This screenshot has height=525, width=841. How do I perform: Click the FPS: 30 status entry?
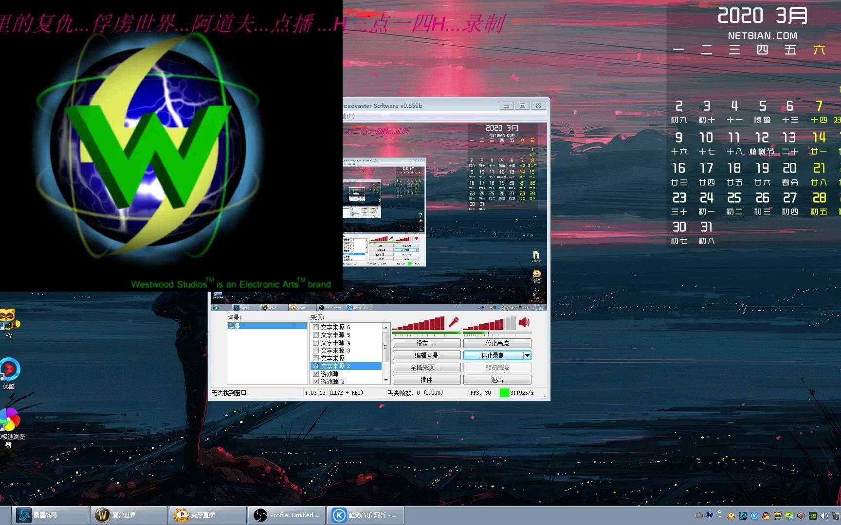point(480,393)
